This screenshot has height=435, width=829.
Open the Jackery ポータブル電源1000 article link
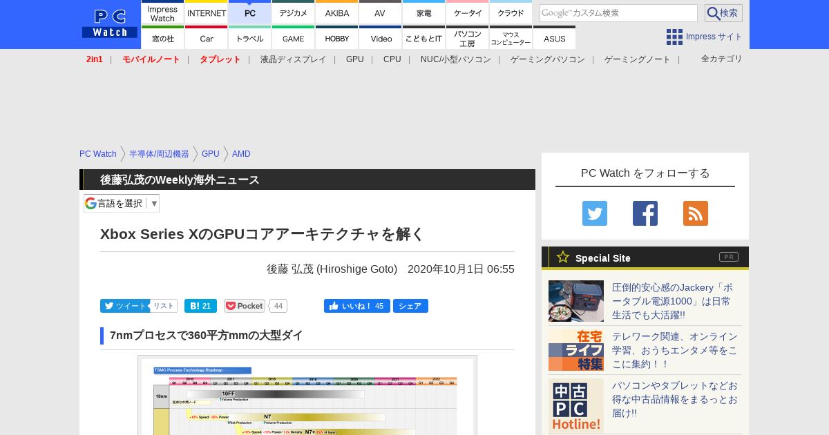tap(676, 301)
